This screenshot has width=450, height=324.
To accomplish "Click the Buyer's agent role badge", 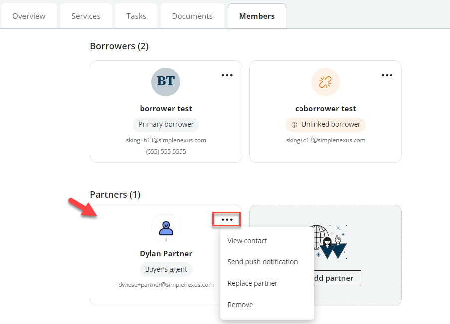I will (x=166, y=269).
